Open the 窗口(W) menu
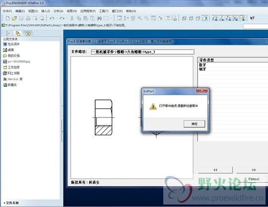Image resolution: width=268 pixels, height=207 pixels. 117,11
